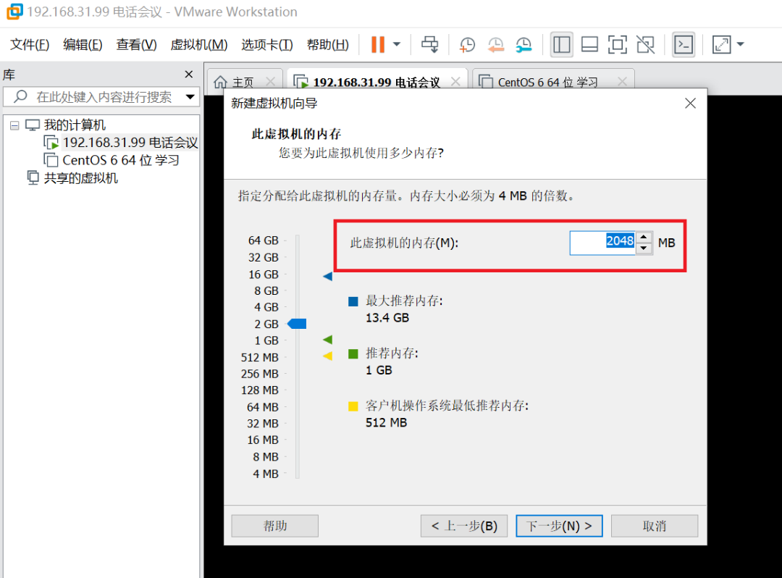This screenshot has width=782, height=578.
Task: Click the 帮助 button
Action: click(275, 526)
